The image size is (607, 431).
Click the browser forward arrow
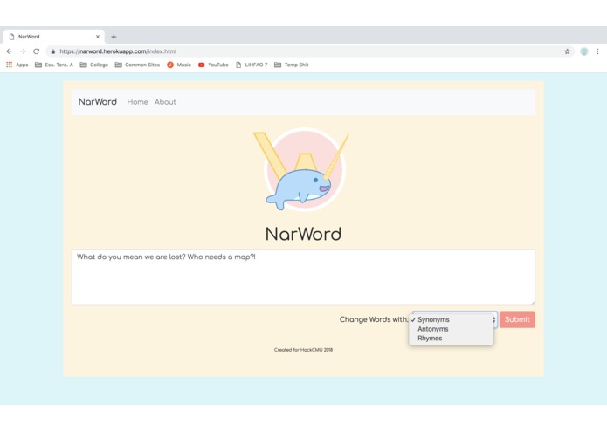23,51
